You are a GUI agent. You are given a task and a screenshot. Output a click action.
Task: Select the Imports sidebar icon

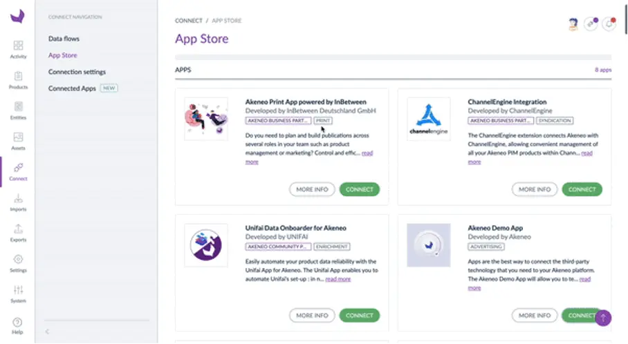tap(18, 201)
